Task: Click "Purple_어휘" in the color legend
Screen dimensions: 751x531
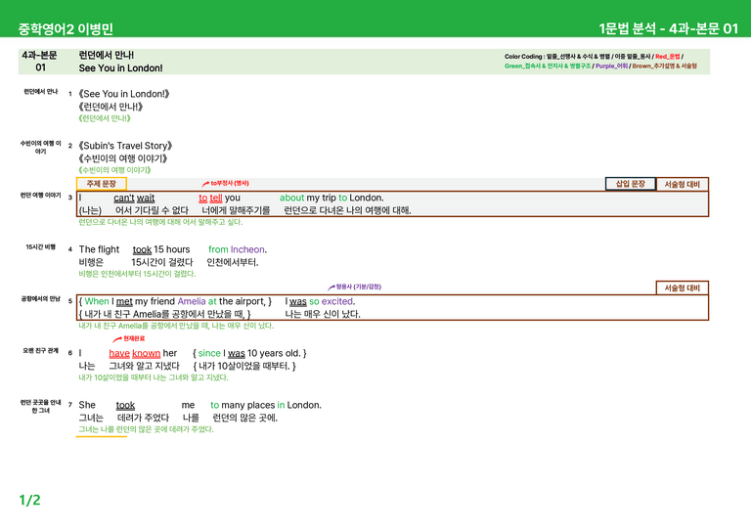Action: [611, 66]
